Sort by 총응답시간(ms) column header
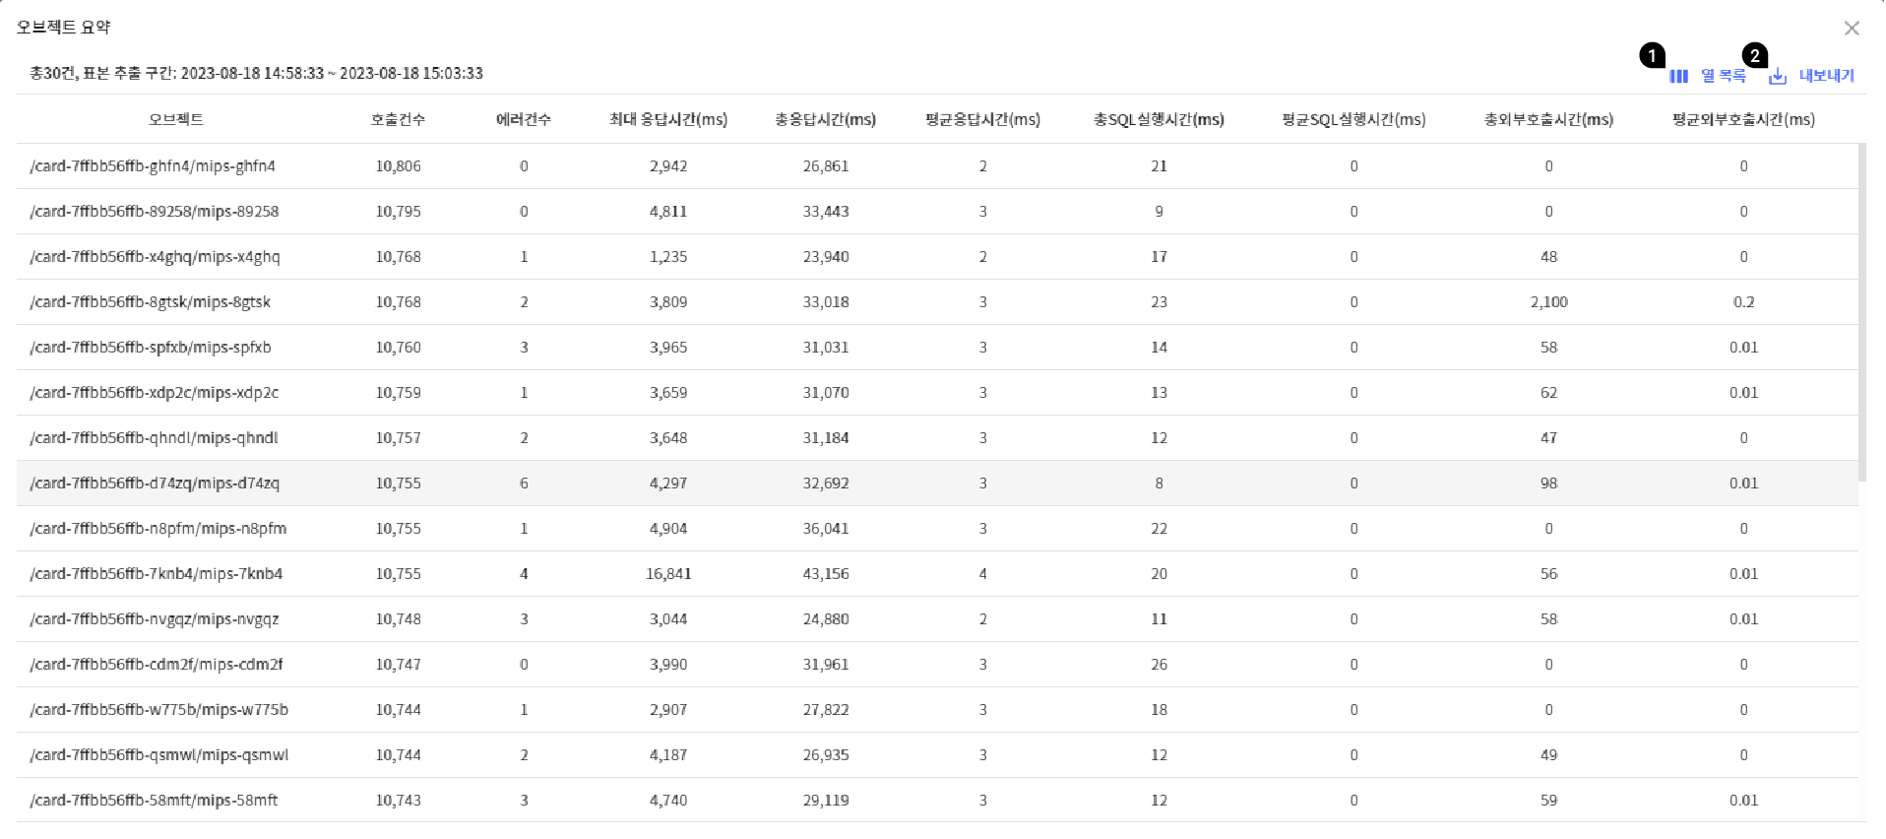1886x839 pixels. (x=825, y=119)
